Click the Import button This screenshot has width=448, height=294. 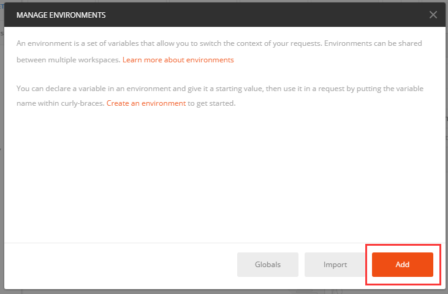coord(335,265)
